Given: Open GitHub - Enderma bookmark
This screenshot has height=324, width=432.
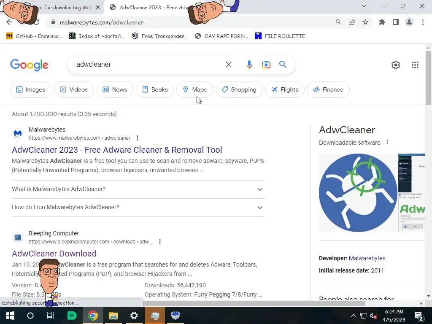Looking at the screenshot, I should (x=34, y=36).
